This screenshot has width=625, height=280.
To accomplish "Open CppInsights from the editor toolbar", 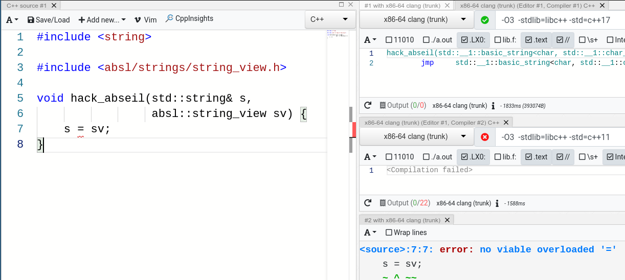I will click(x=189, y=19).
